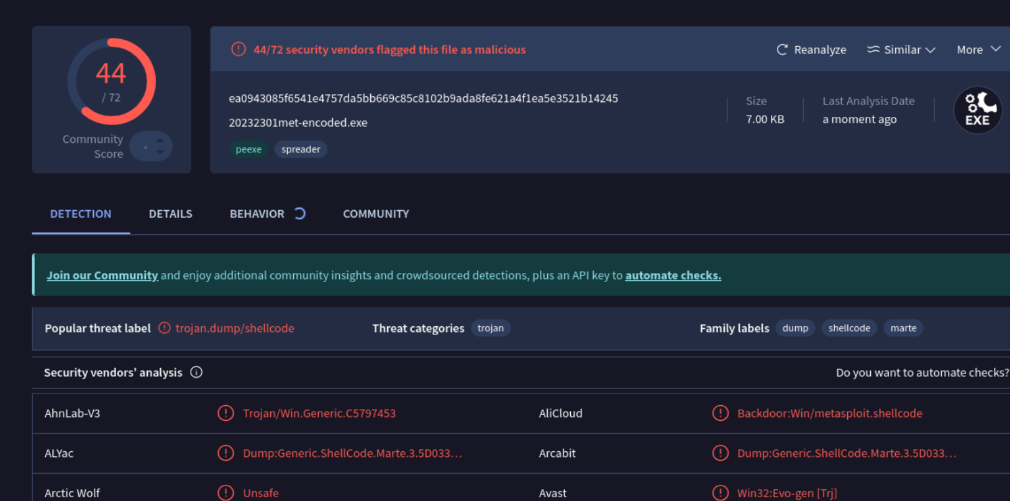Click the threat label warning icon
This screenshot has width=1010, height=501.
[x=164, y=328]
